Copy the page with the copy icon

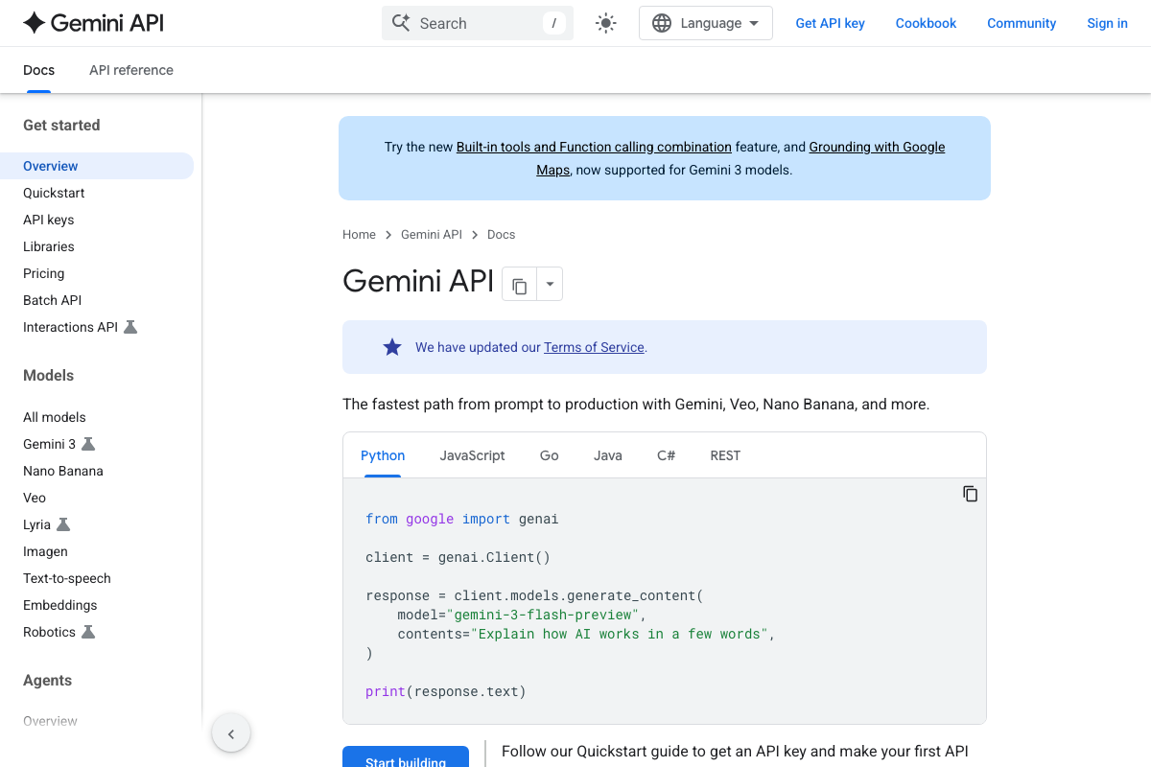point(519,284)
